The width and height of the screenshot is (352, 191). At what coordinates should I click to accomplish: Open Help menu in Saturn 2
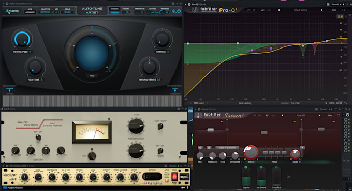330,115
